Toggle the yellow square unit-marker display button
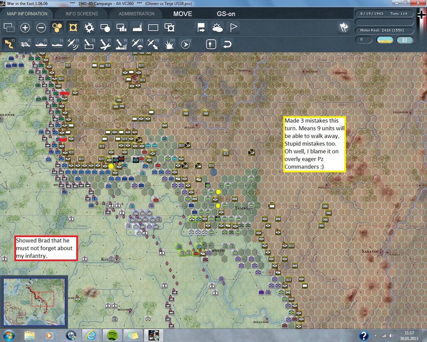The height and width of the screenshot is (342, 427). (x=73, y=27)
